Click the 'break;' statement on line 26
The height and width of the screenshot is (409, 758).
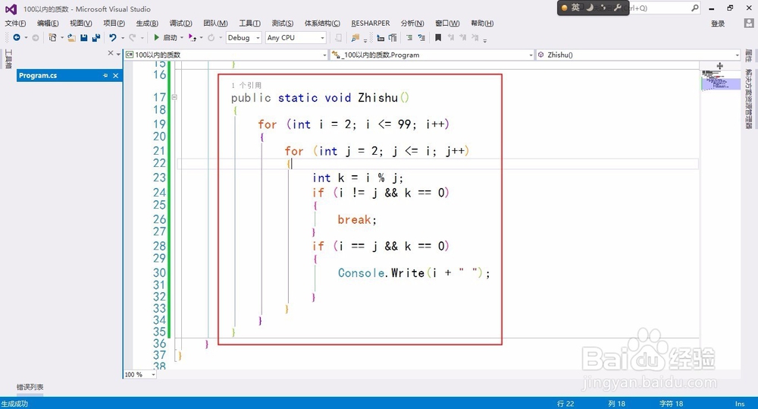[x=357, y=220]
